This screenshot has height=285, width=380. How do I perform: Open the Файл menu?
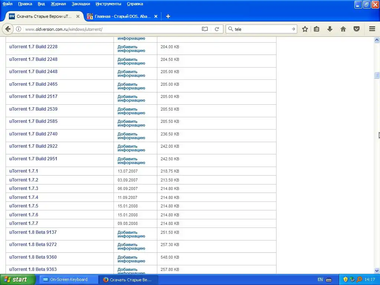tap(7, 4)
